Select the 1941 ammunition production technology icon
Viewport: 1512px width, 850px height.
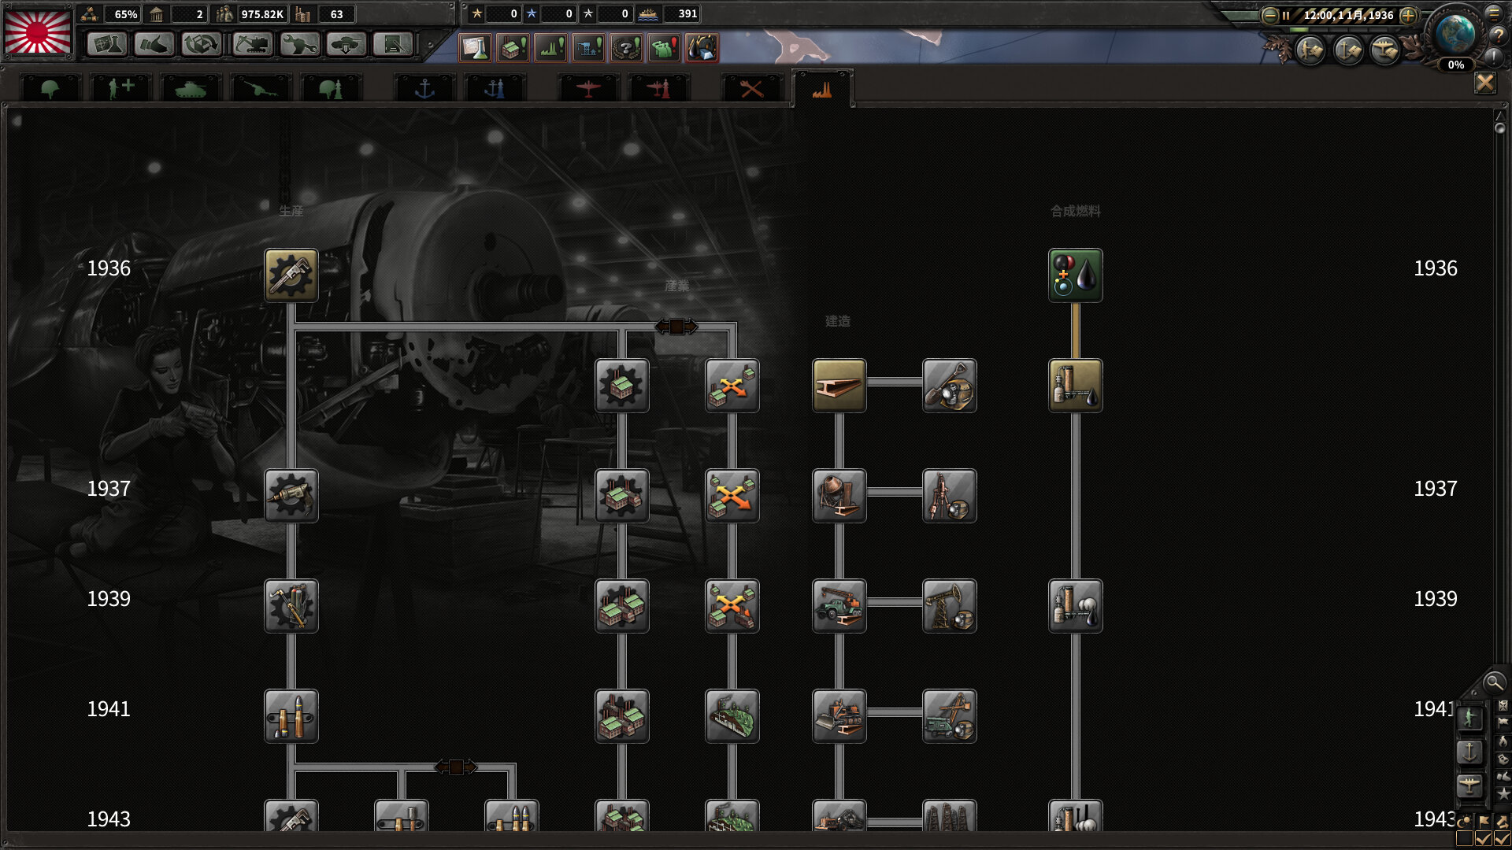[x=291, y=716]
